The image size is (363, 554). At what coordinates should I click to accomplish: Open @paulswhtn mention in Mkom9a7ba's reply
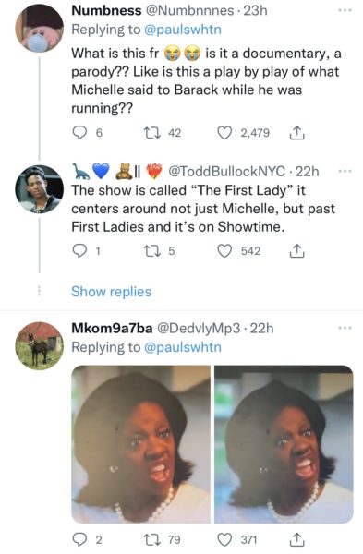(183, 347)
